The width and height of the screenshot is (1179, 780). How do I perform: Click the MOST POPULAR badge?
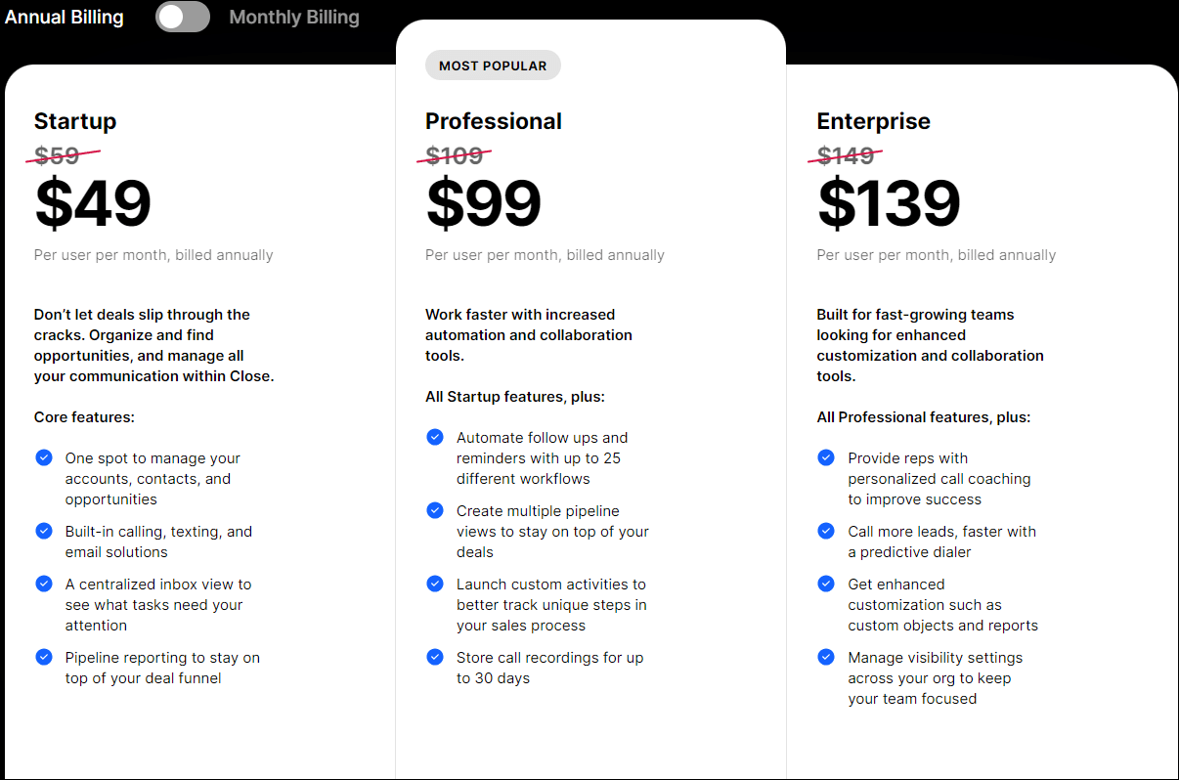[x=493, y=65]
